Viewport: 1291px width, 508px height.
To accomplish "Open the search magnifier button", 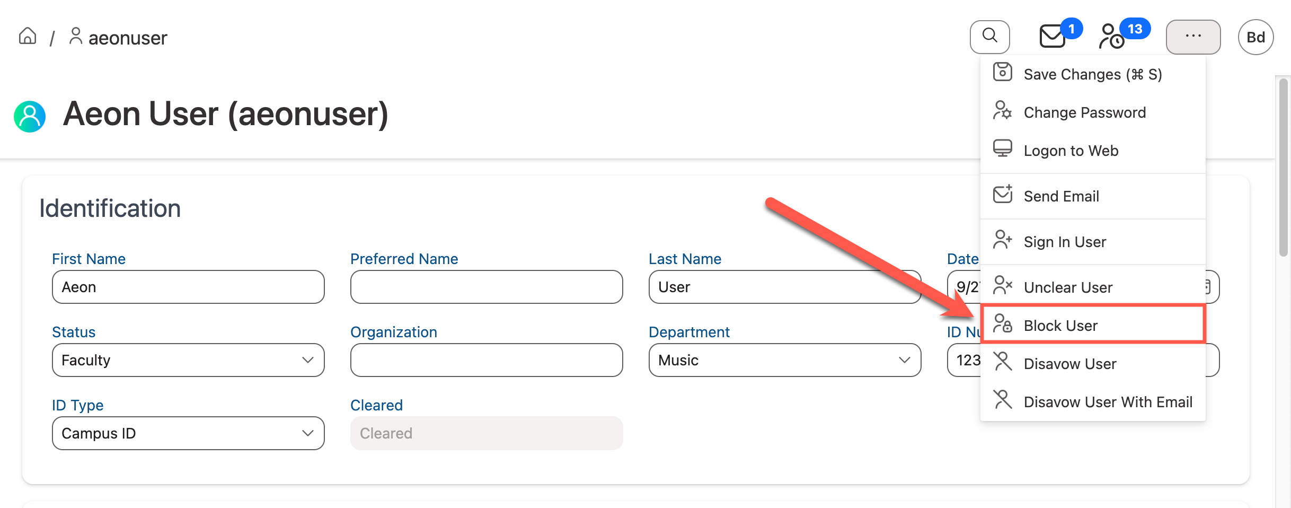I will (989, 37).
